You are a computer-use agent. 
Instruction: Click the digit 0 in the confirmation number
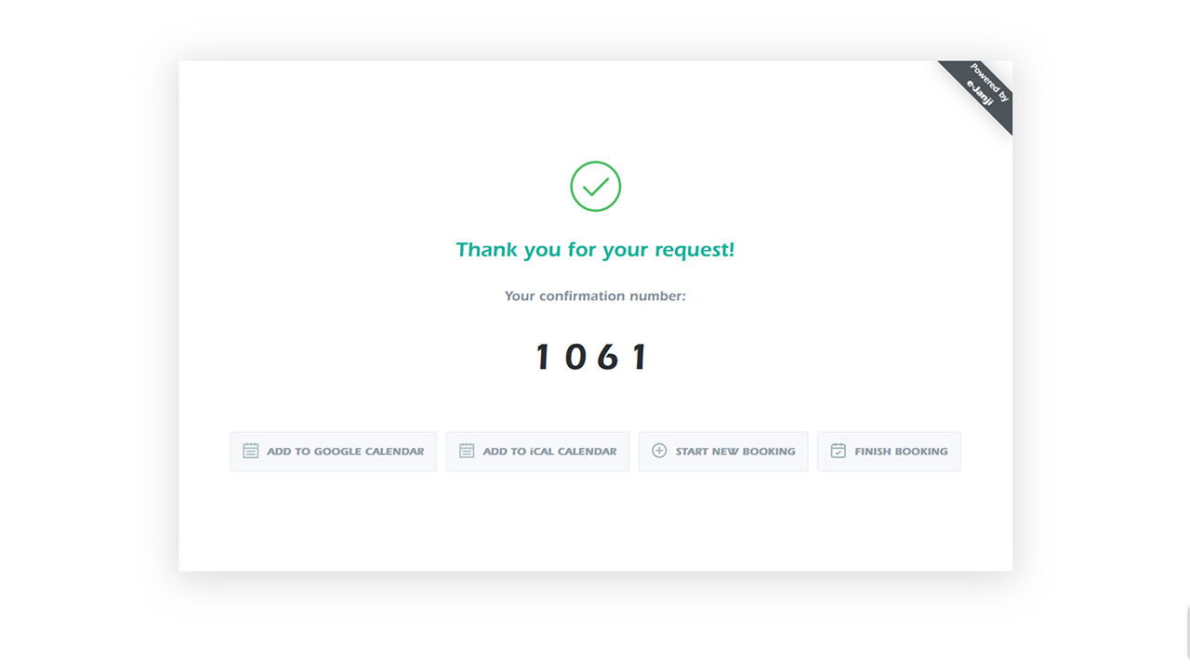tap(575, 357)
